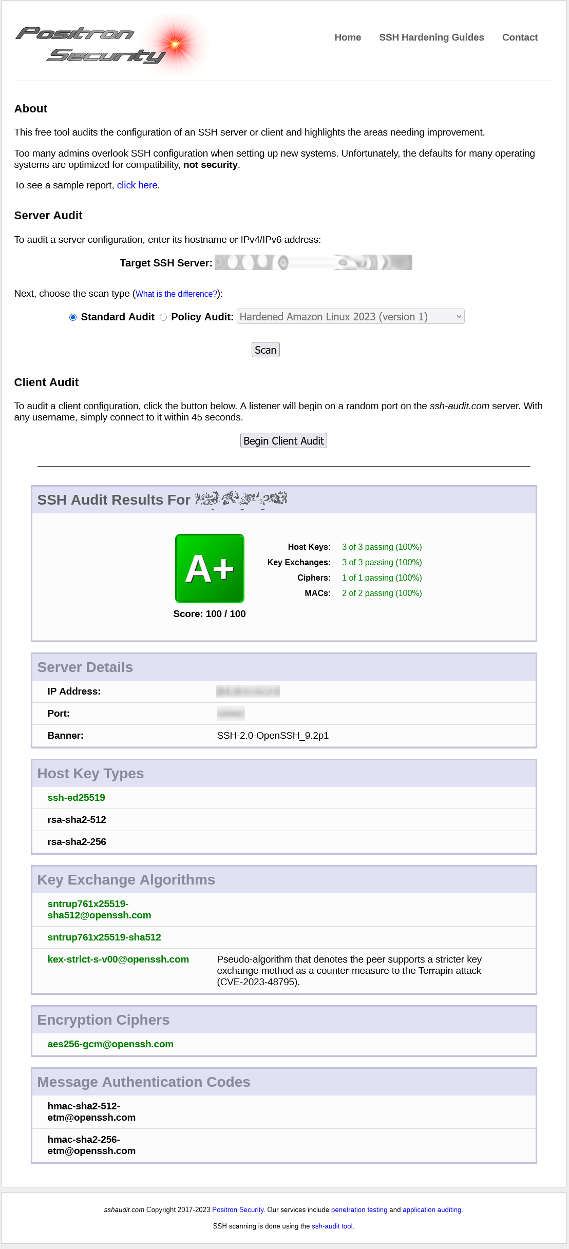The width and height of the screenshot is (569, 1249).
Task: Open SSH Hardening Guides page
Action: [431, 37]
